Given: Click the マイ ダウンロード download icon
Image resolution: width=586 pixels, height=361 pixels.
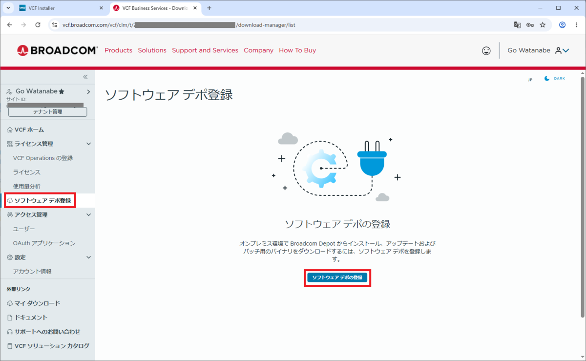Looking at the screenshot, I should [10, 303].
